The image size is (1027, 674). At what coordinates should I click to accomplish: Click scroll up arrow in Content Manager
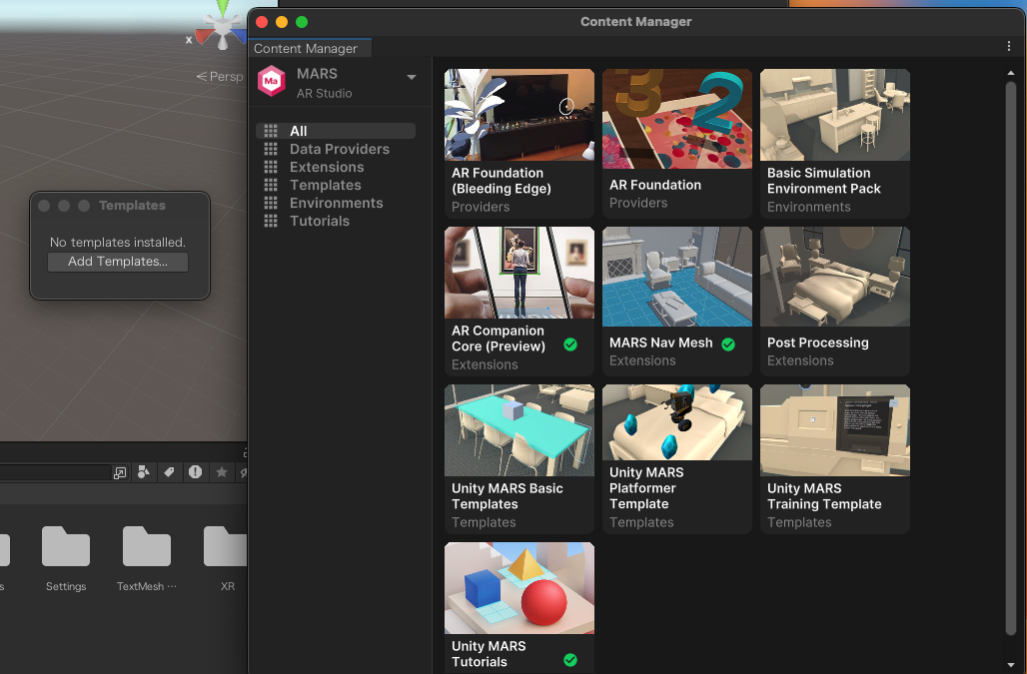pos(1011,73)
